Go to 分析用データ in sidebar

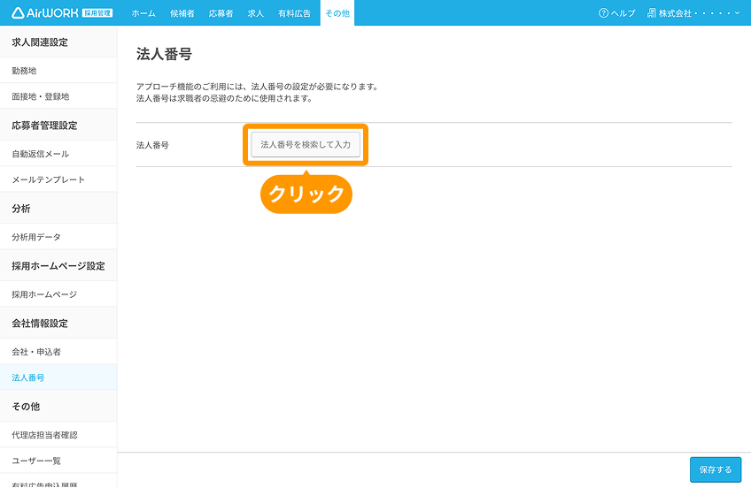pyautogui.click(x=58, y=237)
